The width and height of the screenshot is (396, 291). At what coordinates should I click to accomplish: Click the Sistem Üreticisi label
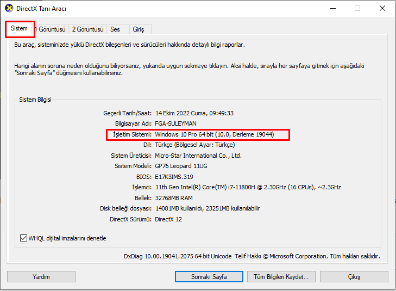pyautogui.click(x=131, y=156)
